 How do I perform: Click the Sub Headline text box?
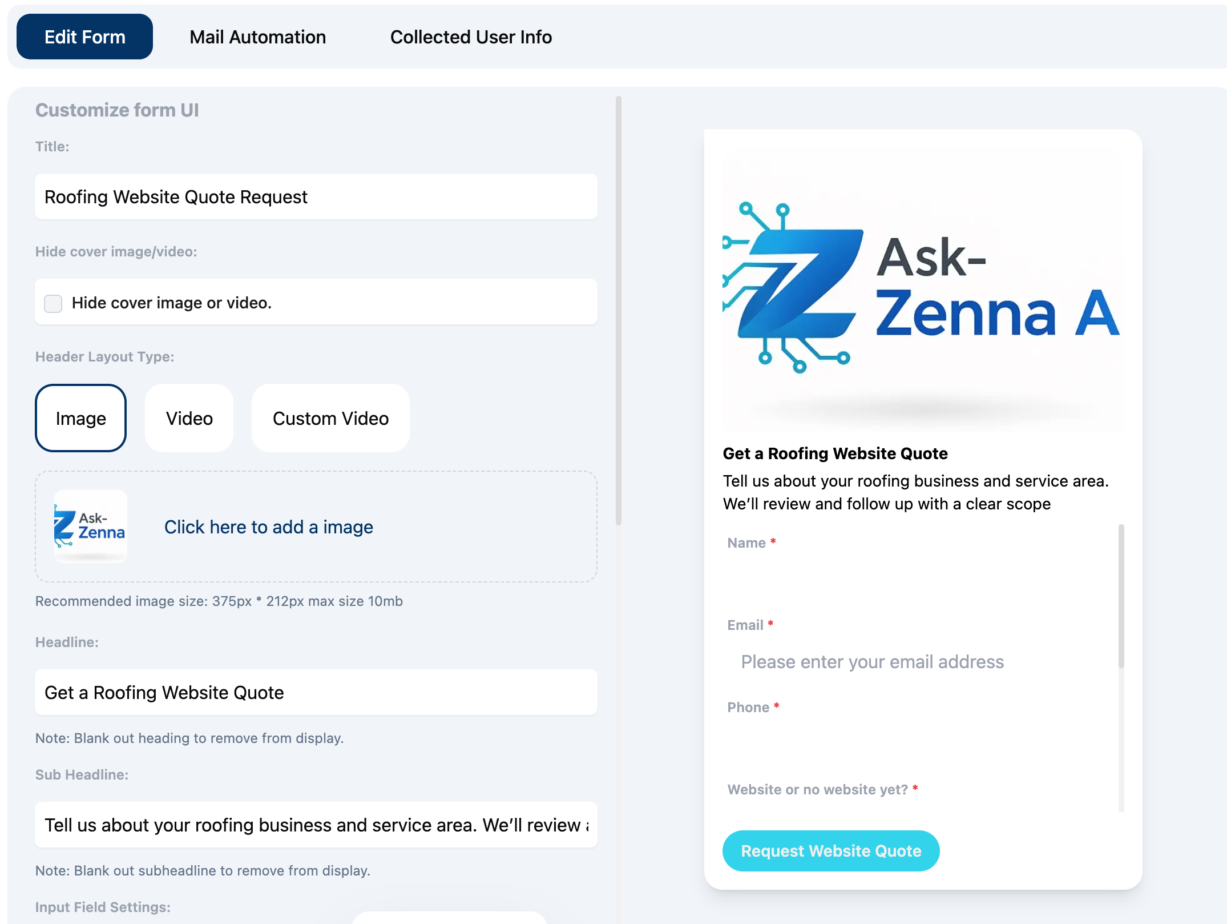point(316,825)
